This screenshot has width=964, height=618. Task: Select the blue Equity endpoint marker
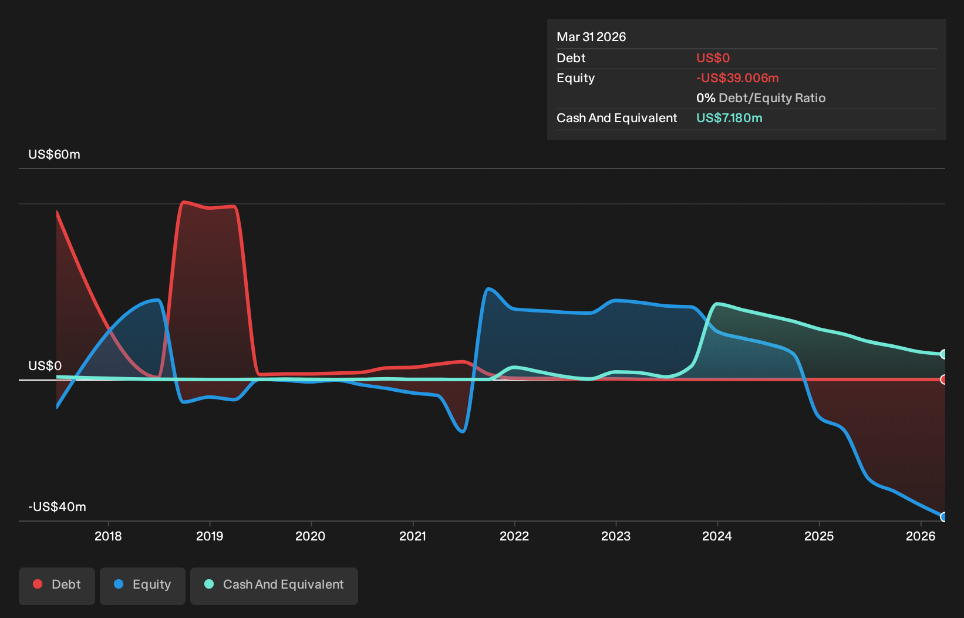944,517
